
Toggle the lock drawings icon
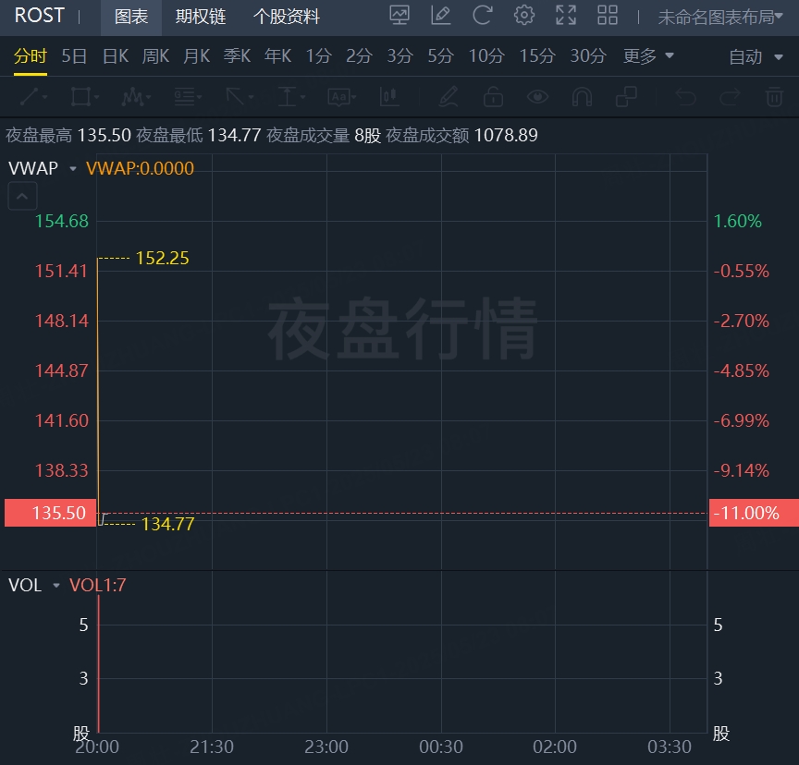493,96
